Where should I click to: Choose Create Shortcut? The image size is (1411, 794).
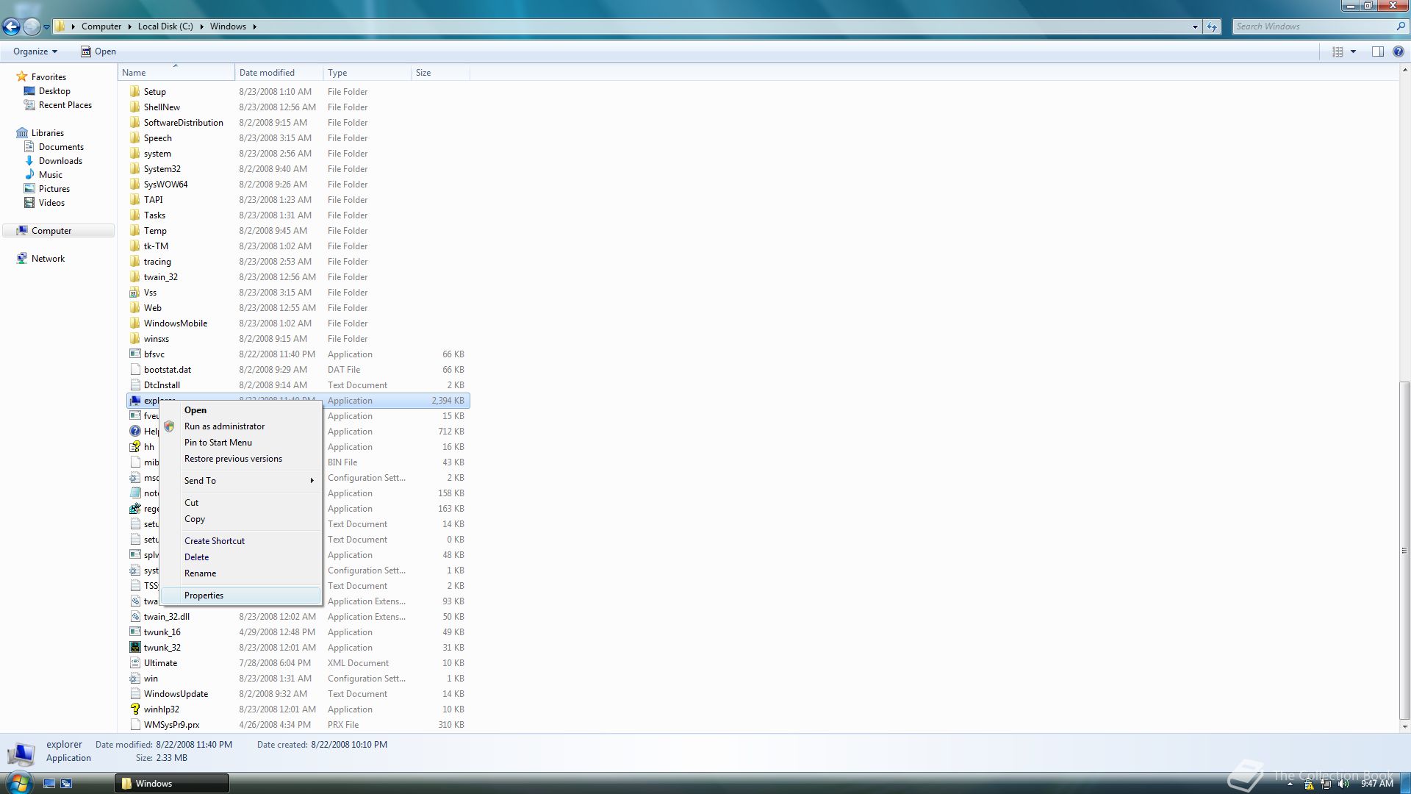[241, 541]
